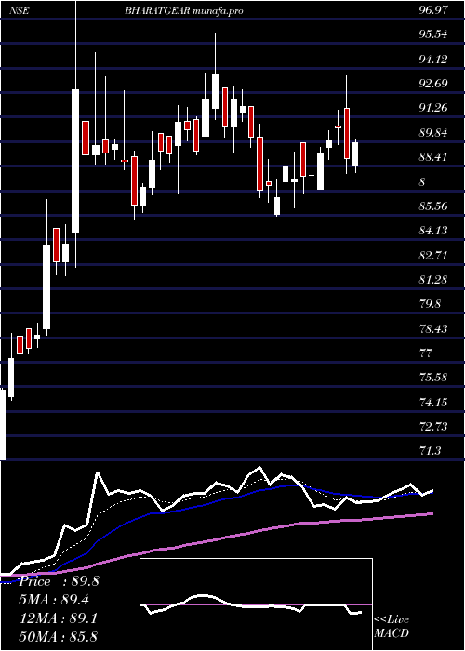Select the 95.54 price axis label

point(433,35)
